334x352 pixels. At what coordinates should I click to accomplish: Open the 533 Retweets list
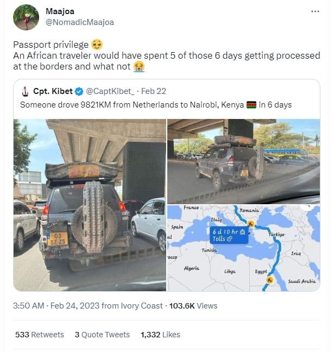(x=39, y=335)
